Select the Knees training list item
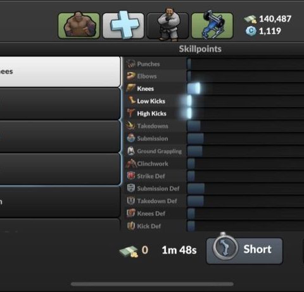Screen dimensions: 304x292 60,71
